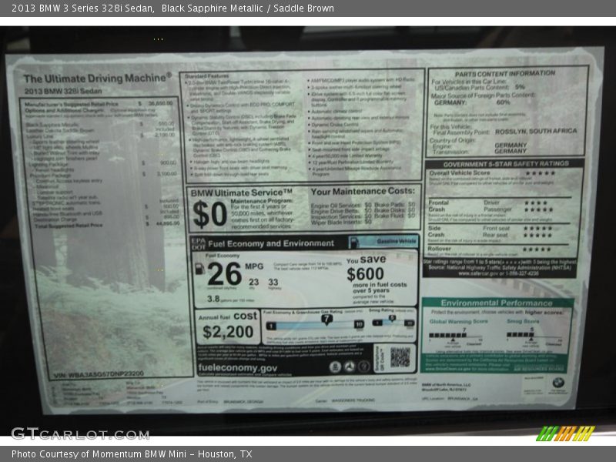This screenshot has width=616, height=462.
Task: Click the fuel pump icon beside 26 MPG
Action: [200, 269]
